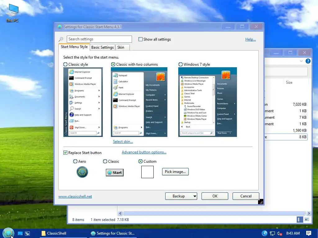
Task: Open the Backup dropdown button
Action: point(181,196)
